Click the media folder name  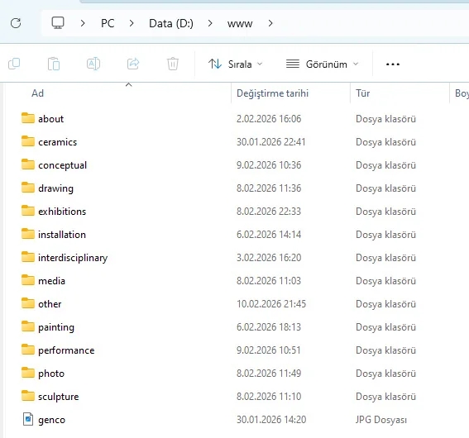click(x=51, y=281)
